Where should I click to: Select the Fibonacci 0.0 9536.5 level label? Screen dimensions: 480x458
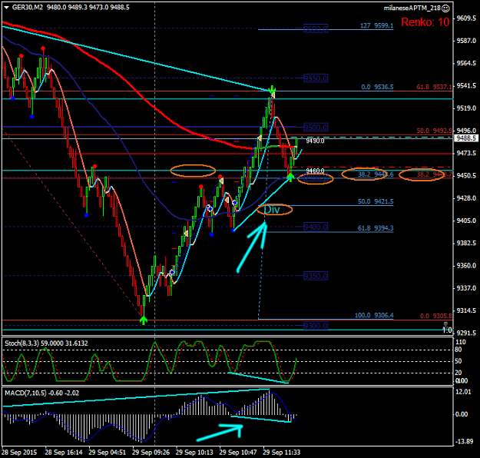click(377, 87)
